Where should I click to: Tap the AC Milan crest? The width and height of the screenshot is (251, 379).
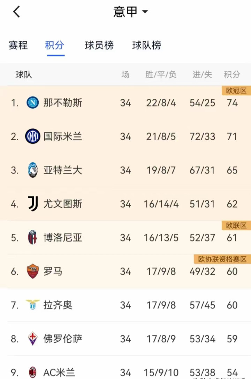32,372
